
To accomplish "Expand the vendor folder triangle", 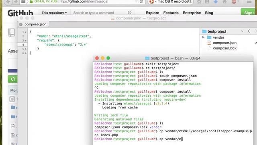I will tap(203, 37).
